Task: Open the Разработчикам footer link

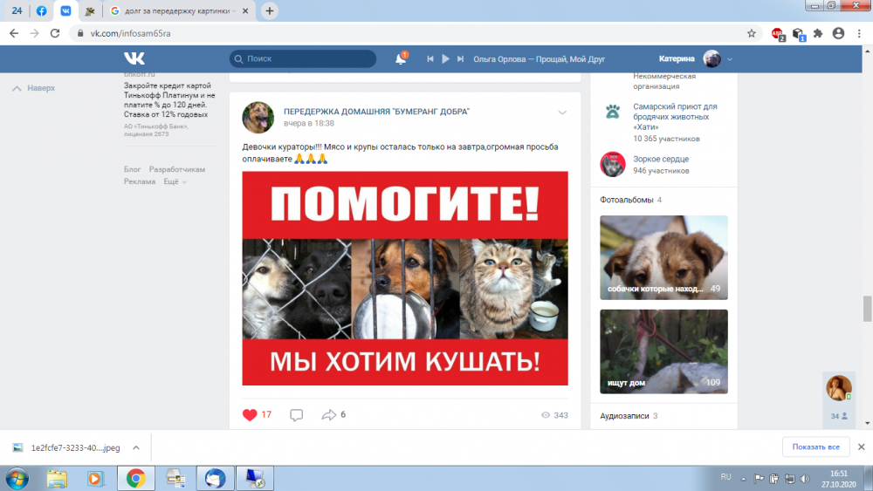Action: pos(177,169)
